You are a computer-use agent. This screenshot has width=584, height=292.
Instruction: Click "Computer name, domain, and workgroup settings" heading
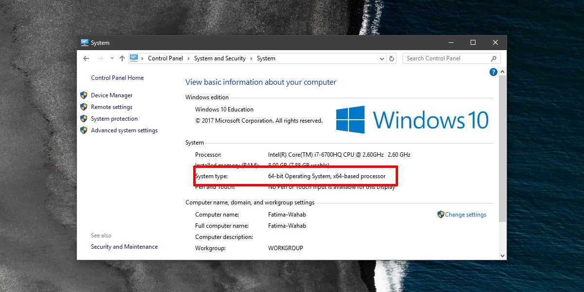(250, 202)
